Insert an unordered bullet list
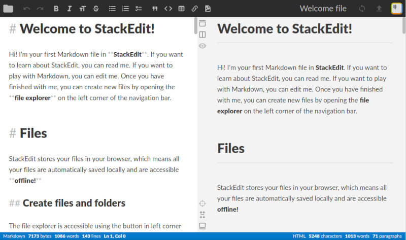The width and height of the screenshot is (406, 240). (x=112, y=9)
